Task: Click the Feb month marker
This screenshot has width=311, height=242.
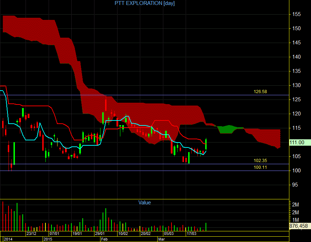Action: click(x=104, y=239)
